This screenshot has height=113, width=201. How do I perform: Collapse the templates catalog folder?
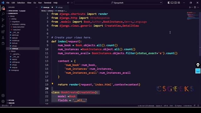point(19,24)
